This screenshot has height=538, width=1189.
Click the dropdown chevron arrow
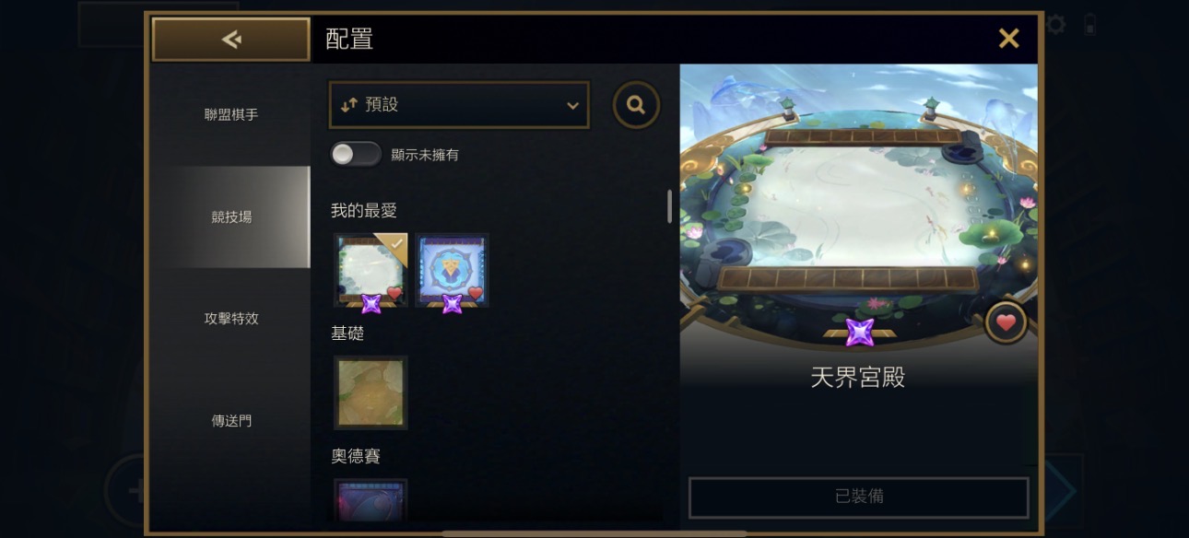point(572,106)
